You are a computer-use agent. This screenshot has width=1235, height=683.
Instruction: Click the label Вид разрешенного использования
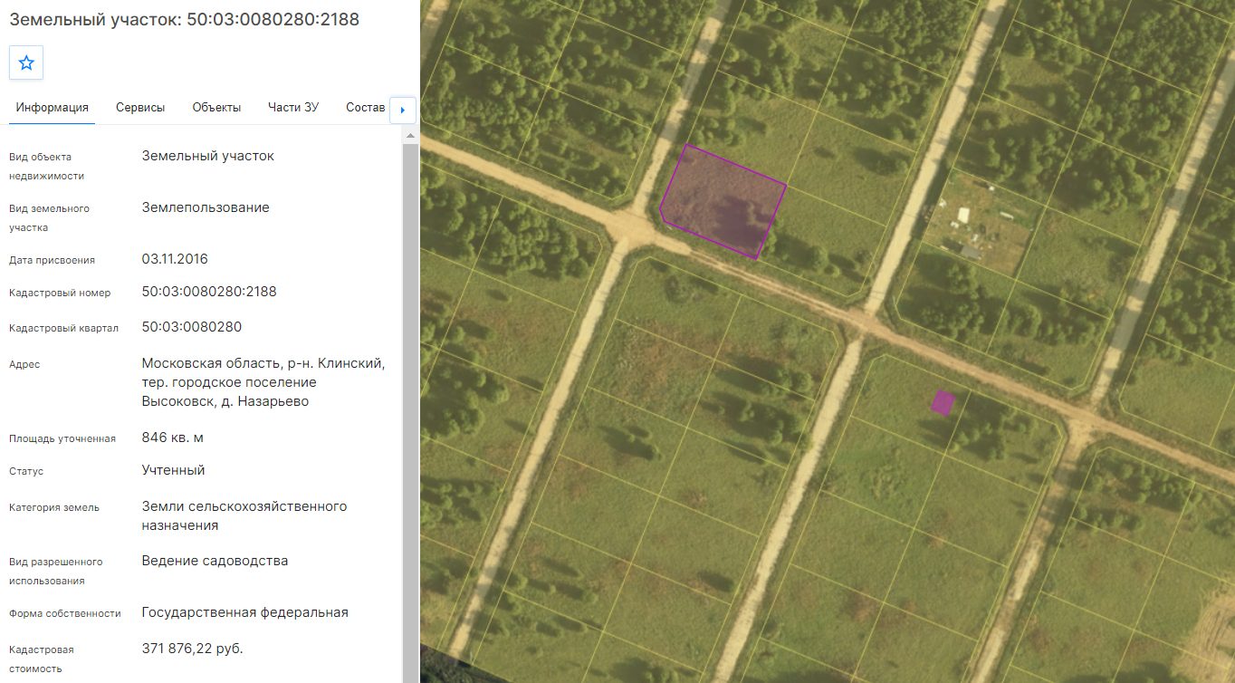(x=55, y=571)
